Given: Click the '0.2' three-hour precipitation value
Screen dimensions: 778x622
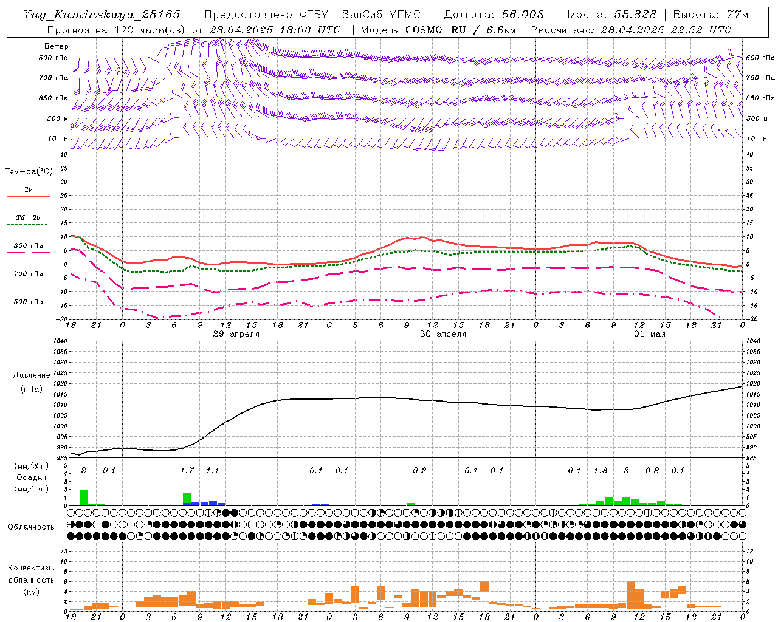Looking at the screenshot, I should tap(419, 471).
